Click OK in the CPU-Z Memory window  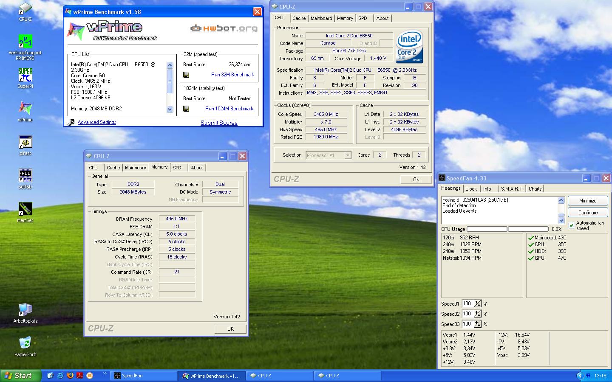point(230,329)
